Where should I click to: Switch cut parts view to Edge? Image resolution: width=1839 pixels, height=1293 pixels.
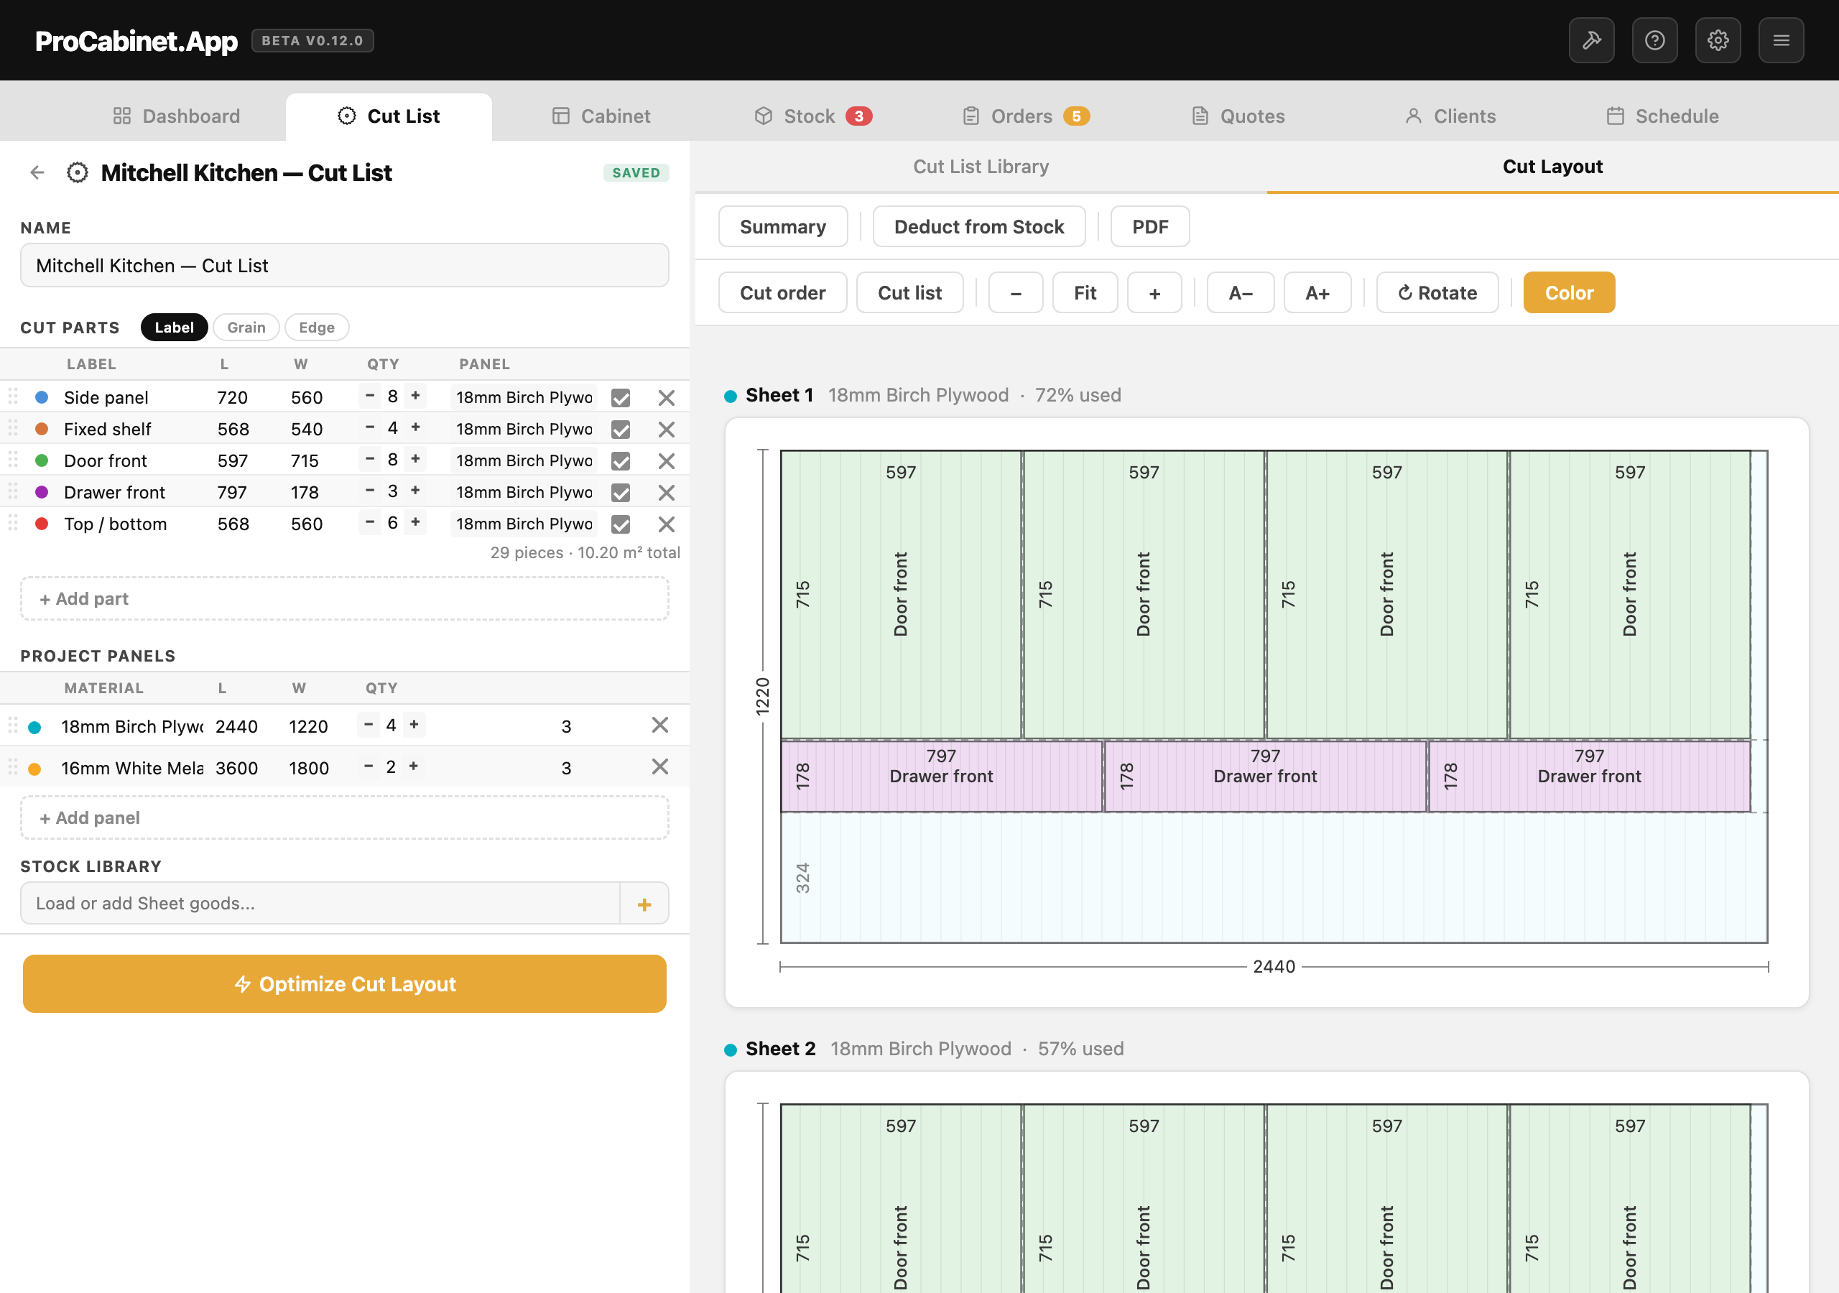[316, 327]
